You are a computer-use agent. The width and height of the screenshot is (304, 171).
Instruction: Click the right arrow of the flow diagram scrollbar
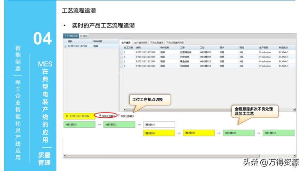[294, 156]
